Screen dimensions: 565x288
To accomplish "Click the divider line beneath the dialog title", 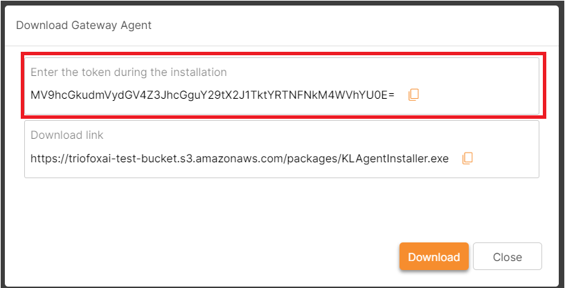I will pyautogui.click(x=282, y=46).
